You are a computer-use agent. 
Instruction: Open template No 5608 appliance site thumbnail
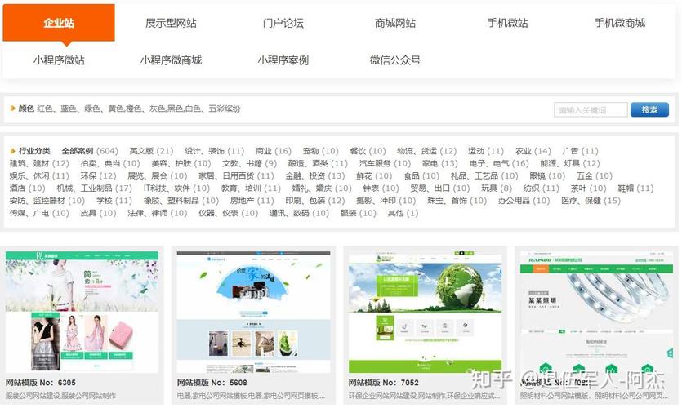coord(253,312)
